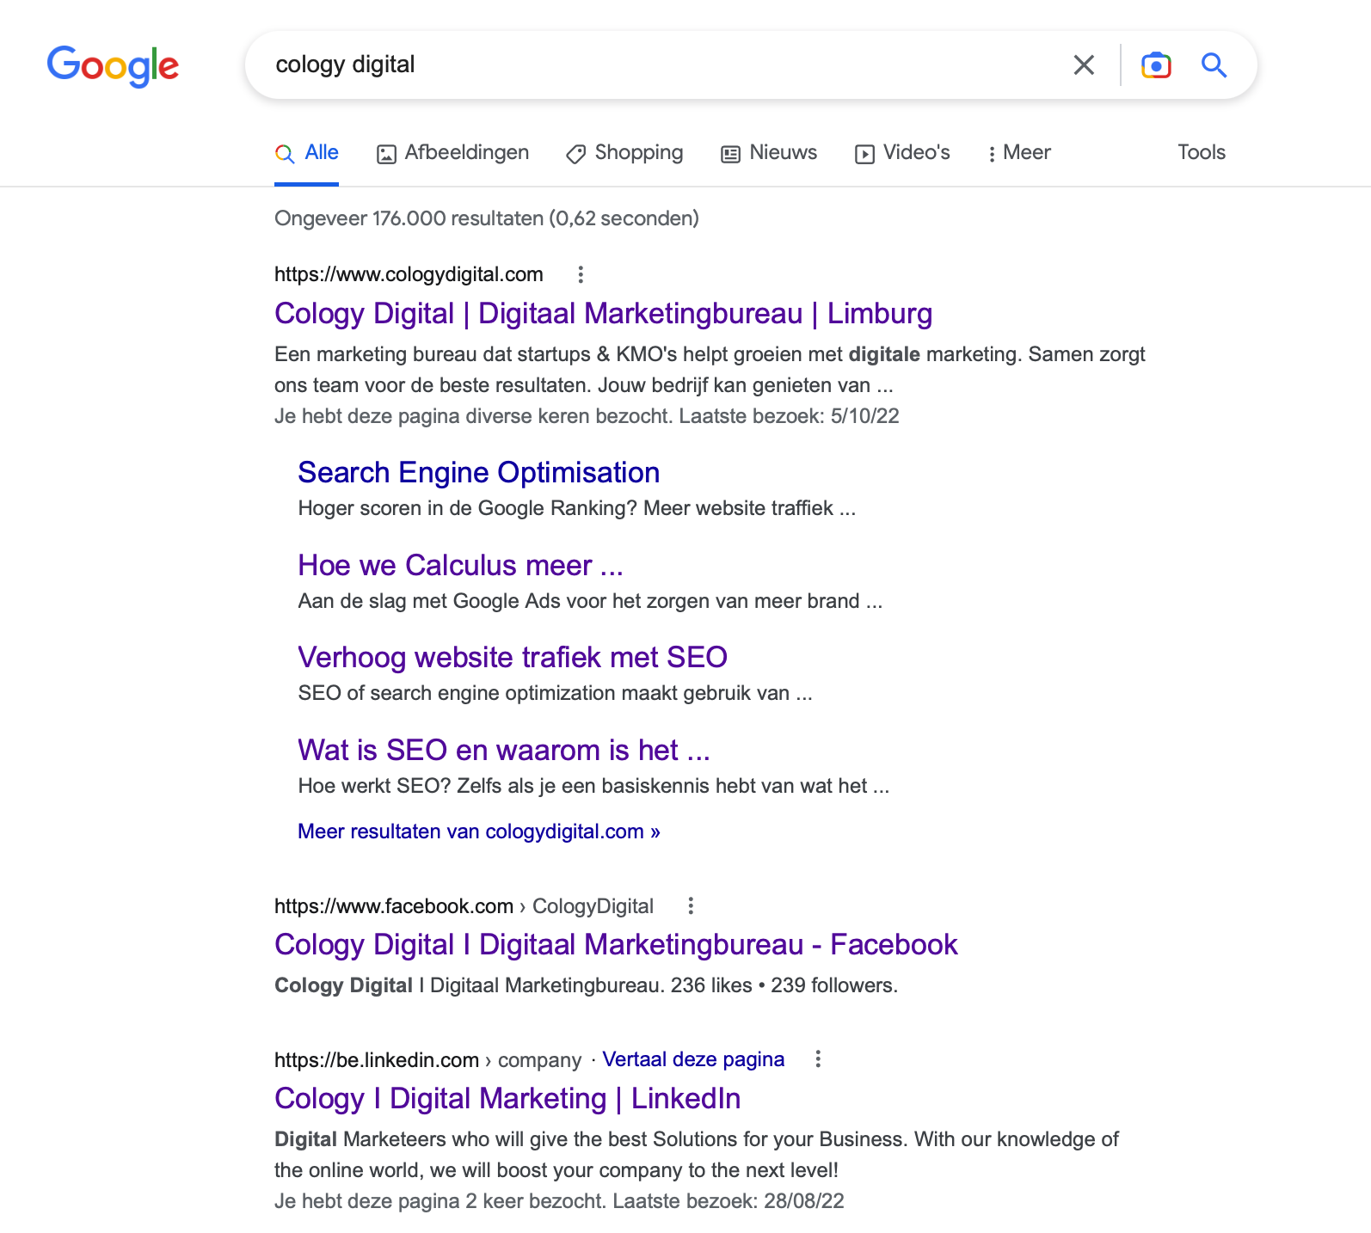Open search by image camera icon

pos(1156,65)
